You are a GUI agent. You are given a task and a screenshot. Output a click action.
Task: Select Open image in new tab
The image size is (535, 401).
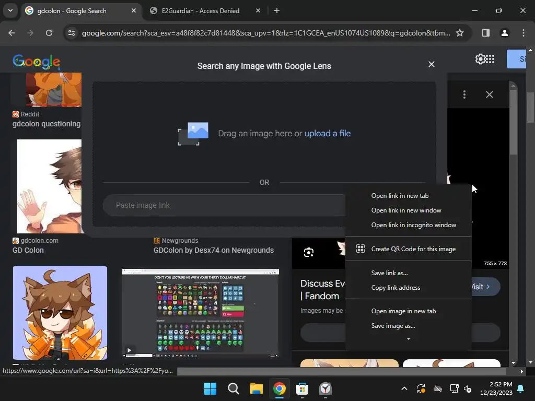[x=409, y=311]
